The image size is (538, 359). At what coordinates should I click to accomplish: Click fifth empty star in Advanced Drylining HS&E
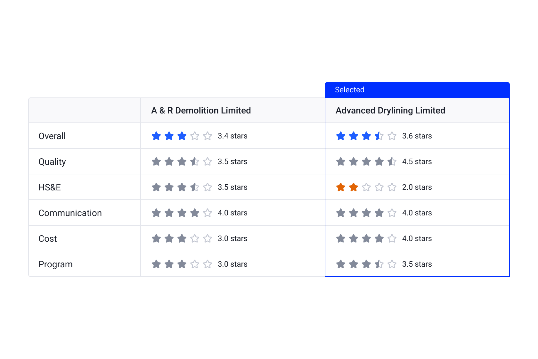[392, 187]
